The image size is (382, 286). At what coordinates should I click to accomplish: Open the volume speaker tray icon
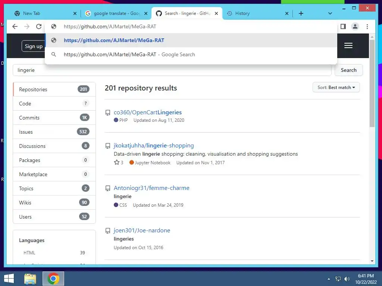[x=347, y=279]
